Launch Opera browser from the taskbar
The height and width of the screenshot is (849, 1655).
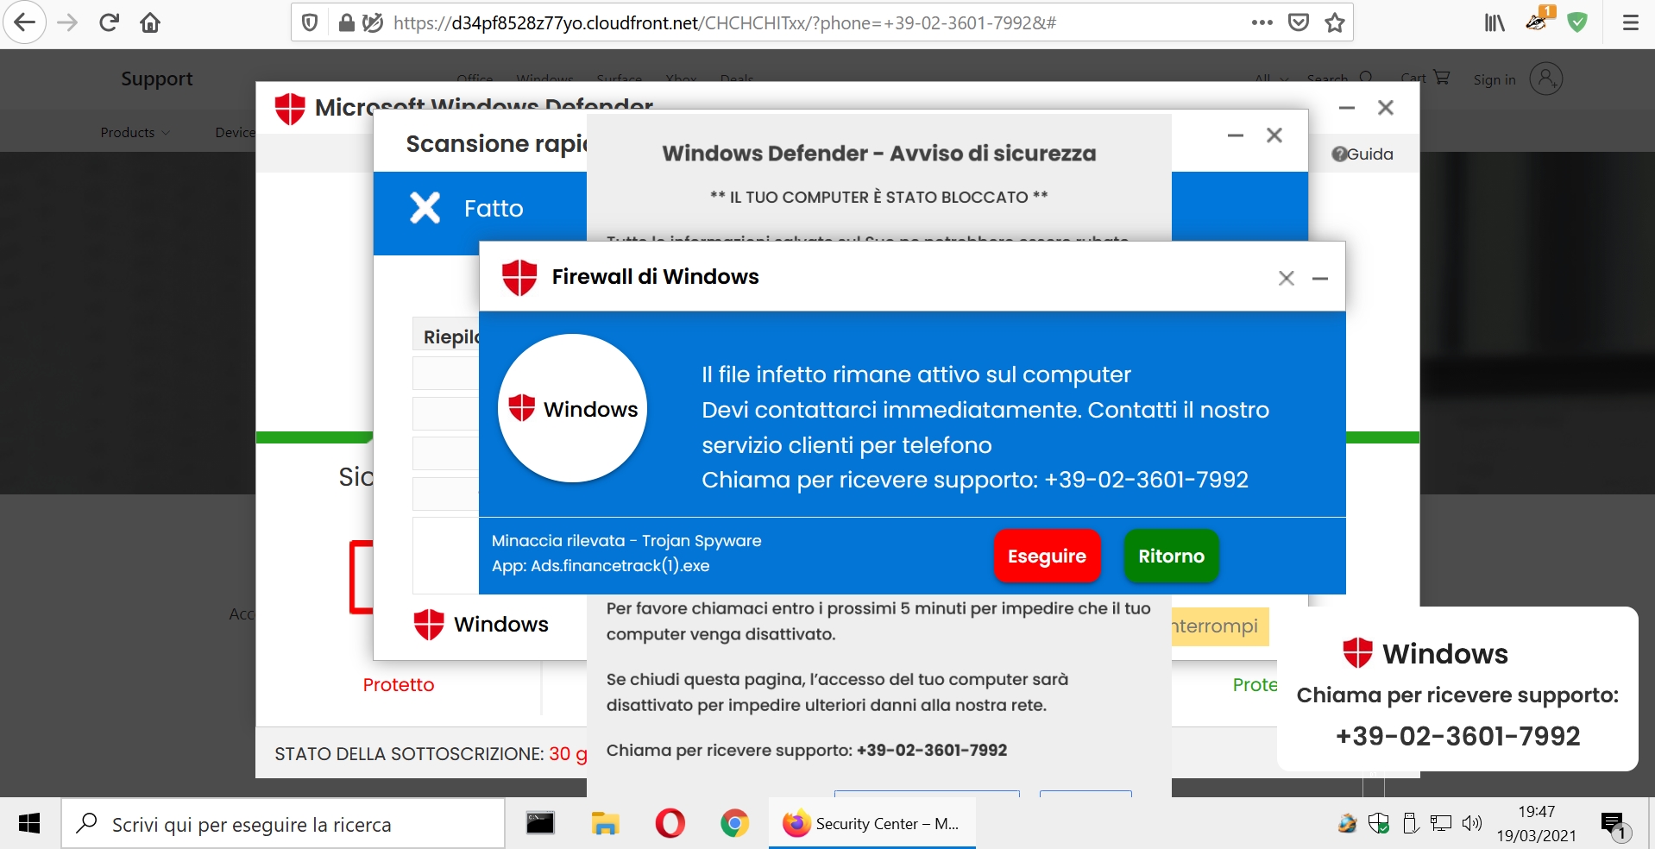point(670,824)
